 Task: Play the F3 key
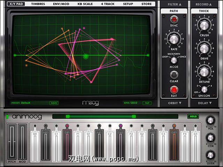pos(185,146)
